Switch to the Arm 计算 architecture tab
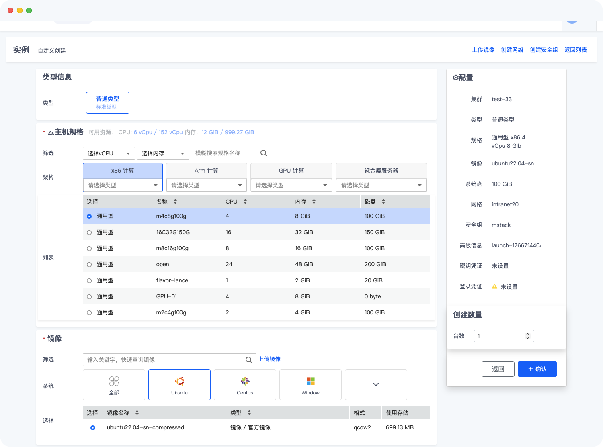Viewport: 603px width, 447px height. 206,171
